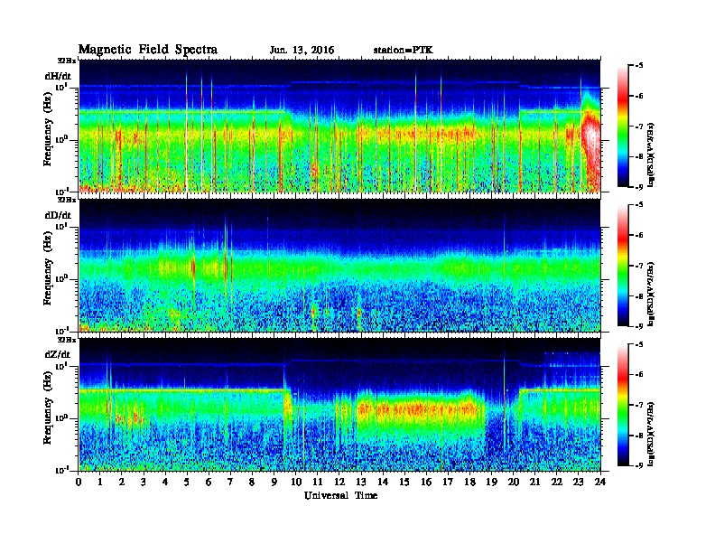
Task: Click hour tick label "19" on the time axis
Action: coord(491,482)
